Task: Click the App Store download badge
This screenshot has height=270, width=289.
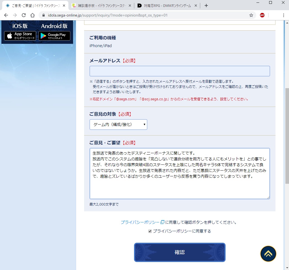Action: tap(20, 36)
